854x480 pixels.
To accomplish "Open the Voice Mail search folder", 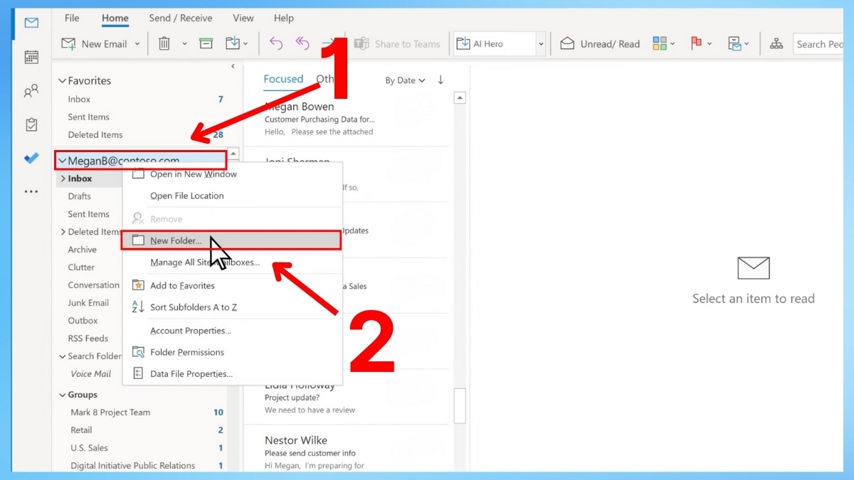I will click(x=90, y=374).
